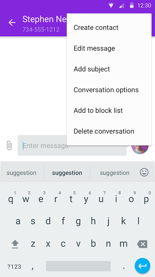The width and height of the screenshot is (155, 277).
Task: Tap the bold middle suggestion word
Action: pos(67,173)
